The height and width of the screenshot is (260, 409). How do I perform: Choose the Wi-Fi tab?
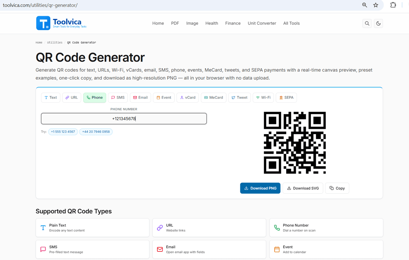(263, 98)
